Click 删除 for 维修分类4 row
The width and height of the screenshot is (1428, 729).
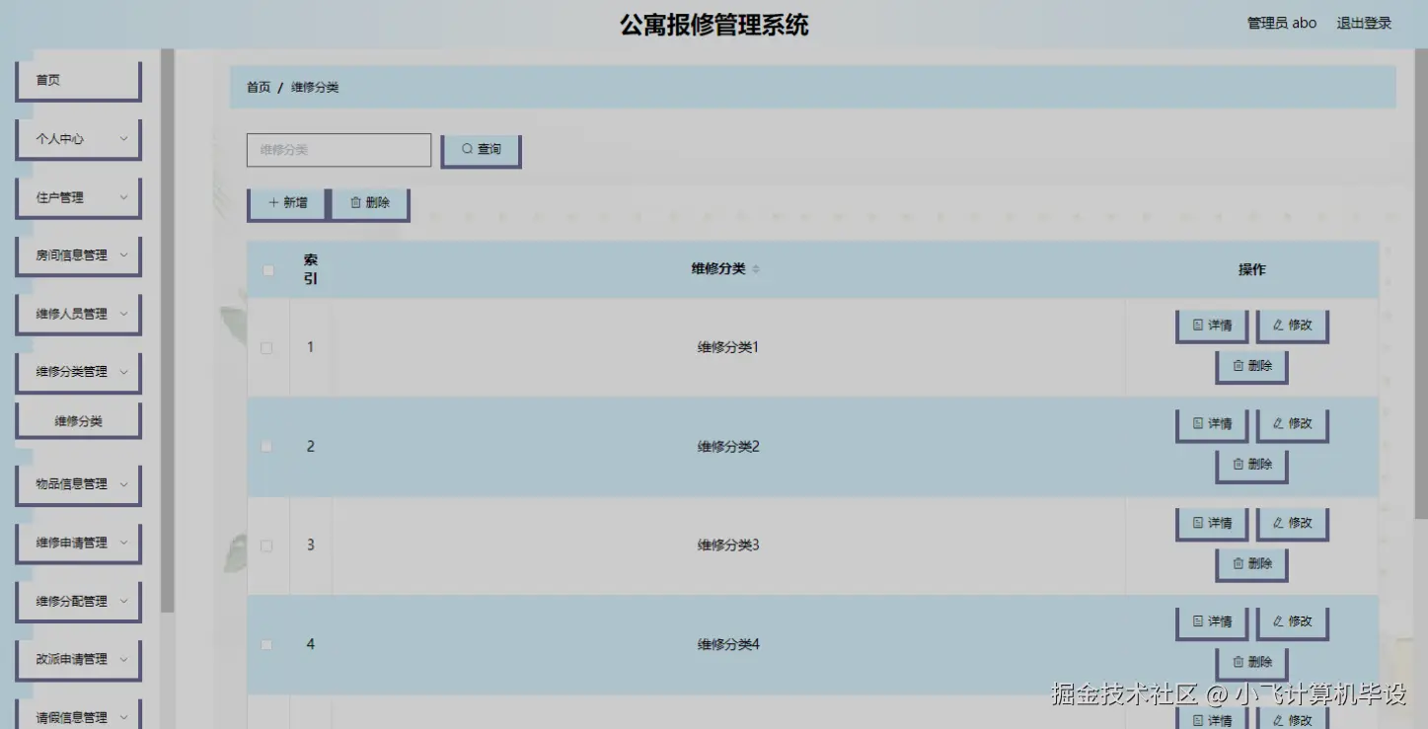tap(1251, 663)
